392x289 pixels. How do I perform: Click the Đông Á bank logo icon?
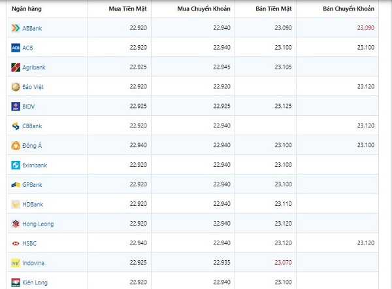16,146
